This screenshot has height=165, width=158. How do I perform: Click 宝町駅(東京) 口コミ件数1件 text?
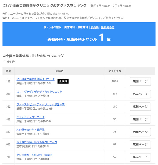click(33, 146)
